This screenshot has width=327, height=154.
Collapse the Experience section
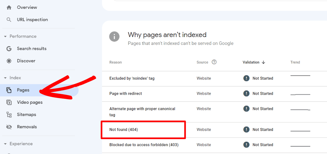coord(5,144)
